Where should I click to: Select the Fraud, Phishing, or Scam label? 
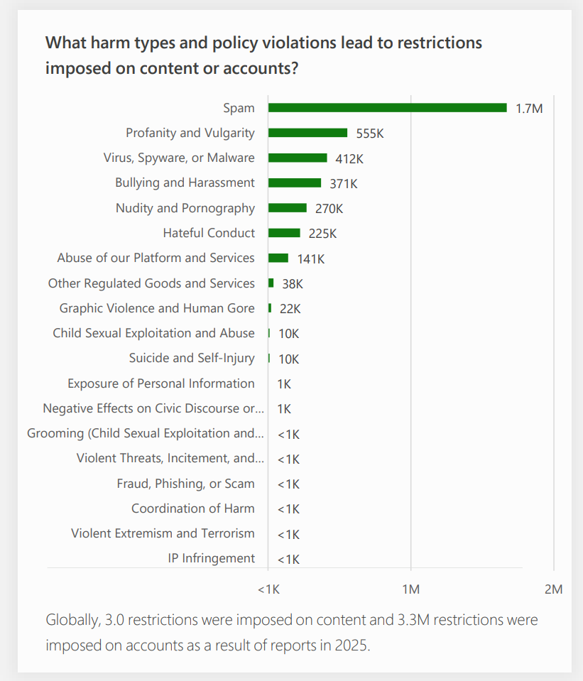[186, 484]
